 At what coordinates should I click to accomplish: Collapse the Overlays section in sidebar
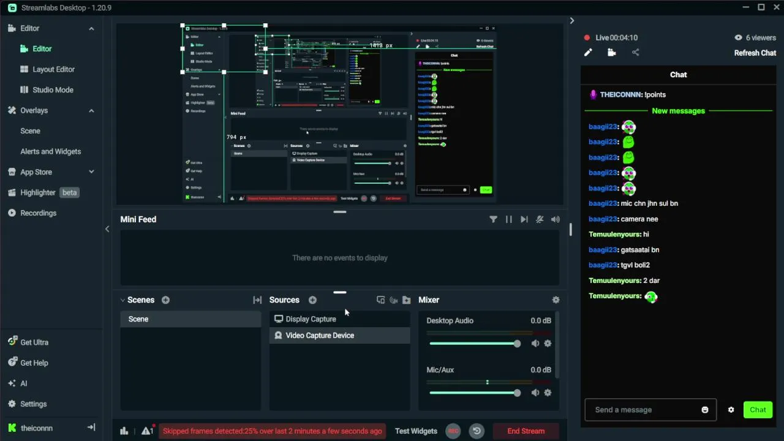pyautogui.click(x=91, y=110)
